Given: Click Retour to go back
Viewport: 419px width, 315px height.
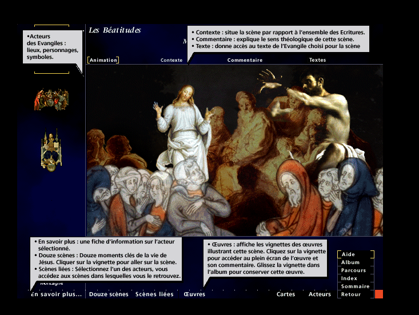Looking at the screenshot, I should coord(350,294).
